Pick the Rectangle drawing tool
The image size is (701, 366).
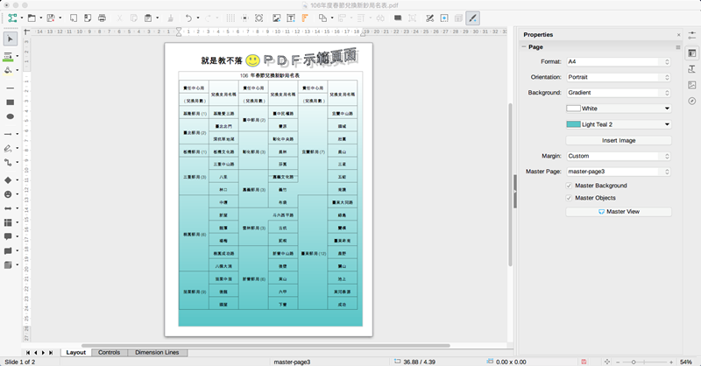click(x=11, y=102)
